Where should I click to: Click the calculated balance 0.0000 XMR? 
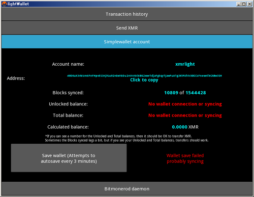coord(185,127)
